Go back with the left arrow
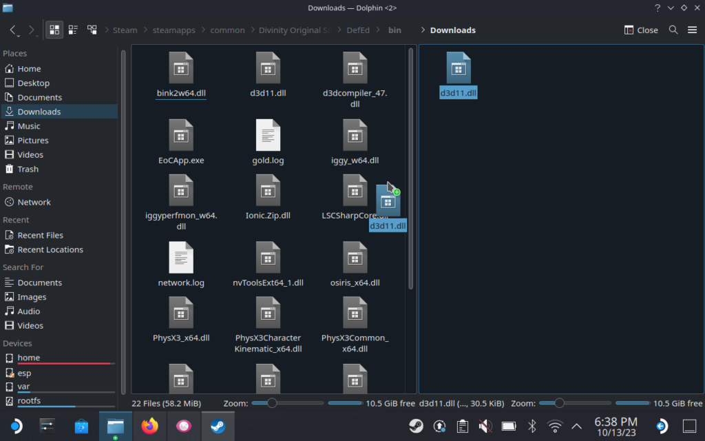 13,30
